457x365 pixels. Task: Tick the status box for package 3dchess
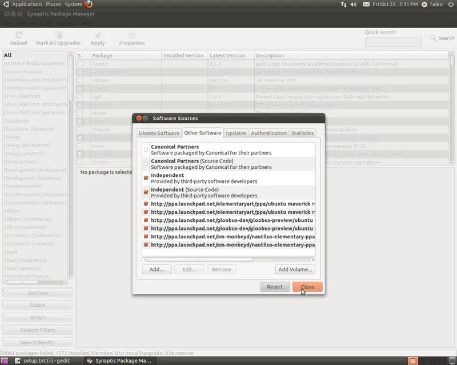tap(79, 80)
